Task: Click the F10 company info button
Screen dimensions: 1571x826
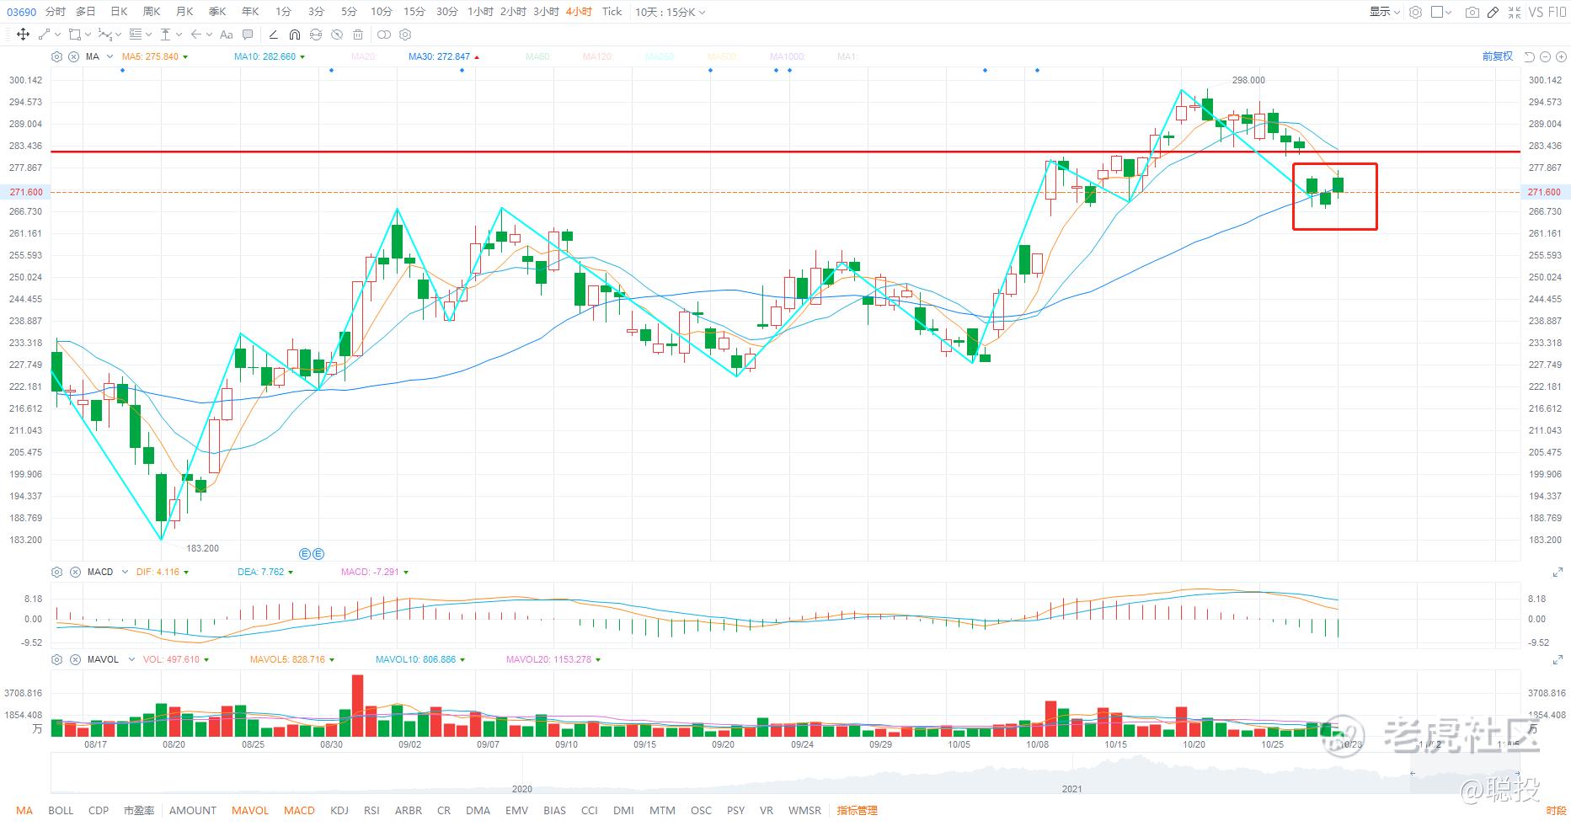Action: [1558, 12]
